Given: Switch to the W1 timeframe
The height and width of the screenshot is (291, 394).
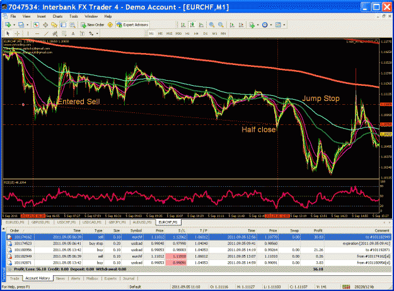Looking at the screenshot, I should click(x=214, y=33).
